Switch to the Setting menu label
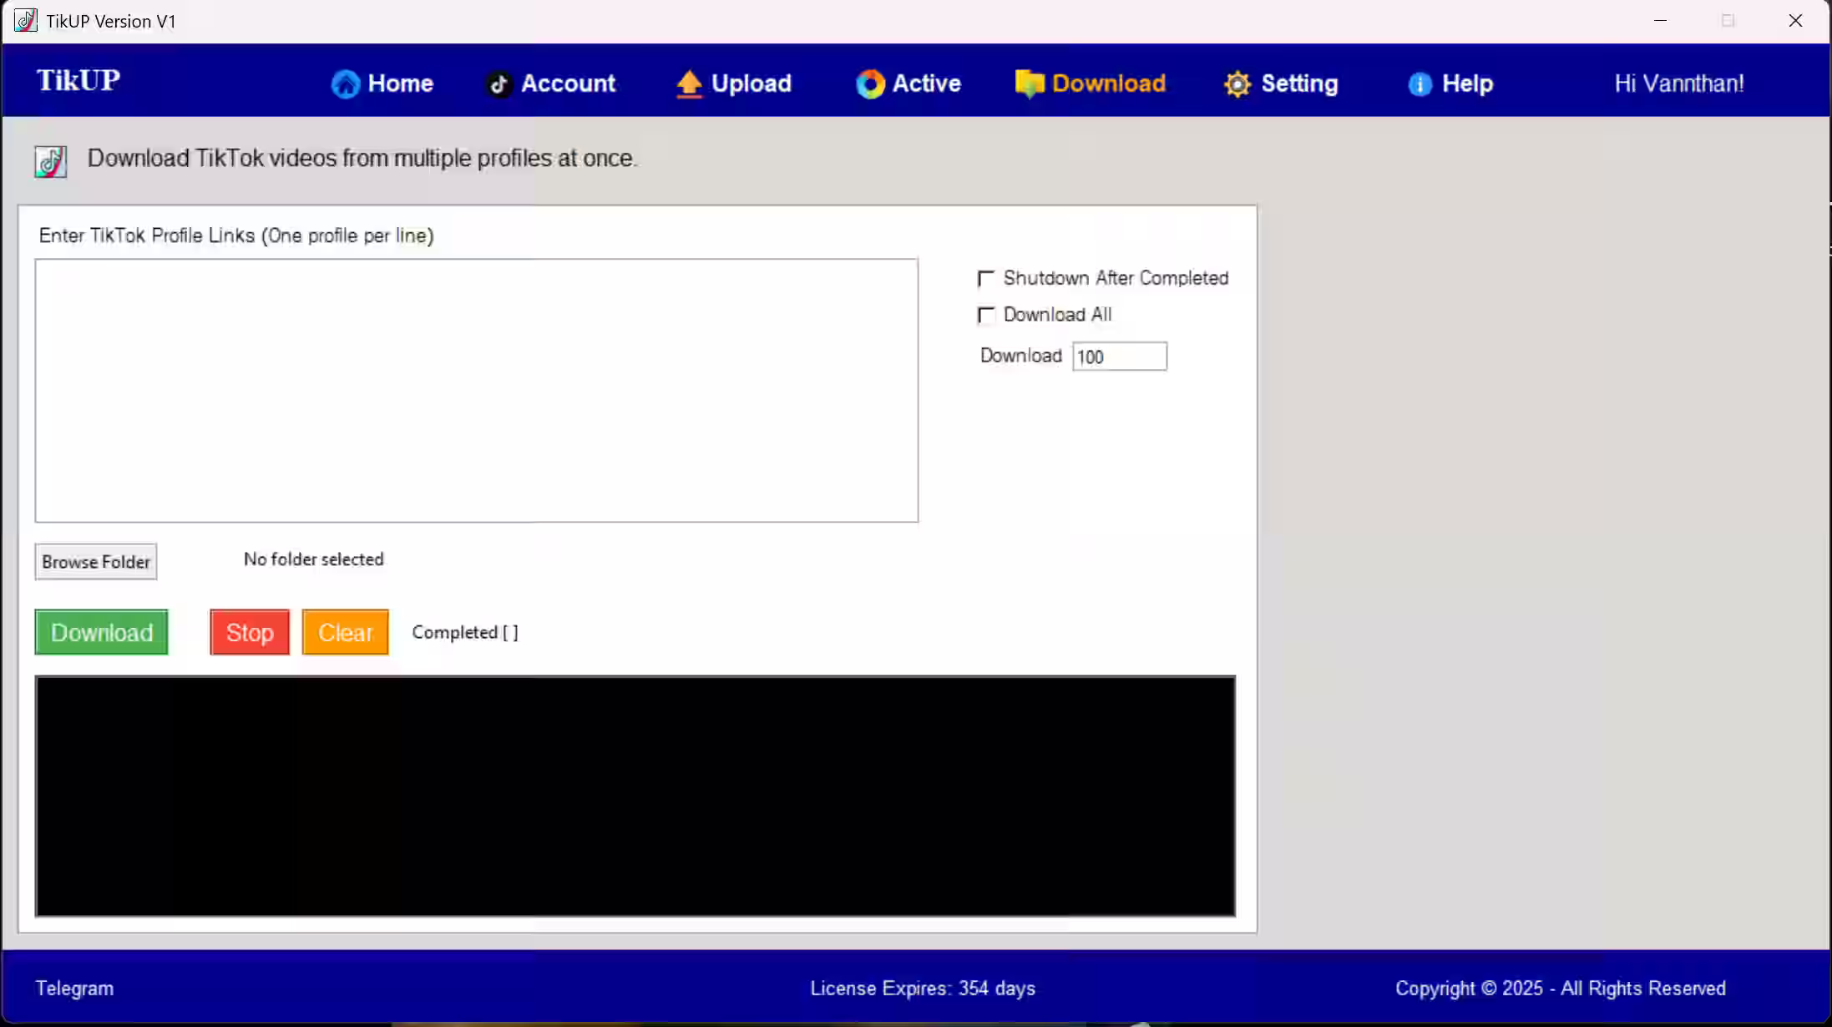 coord(1299,83)
